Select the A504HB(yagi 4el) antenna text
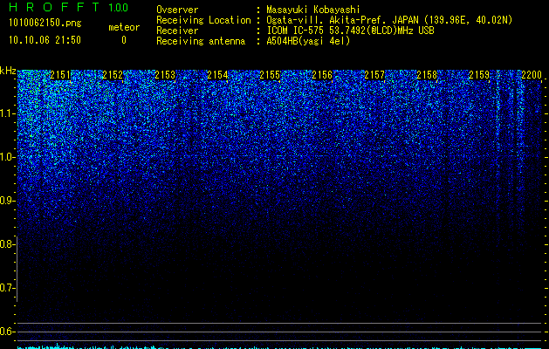 (308, 41)
